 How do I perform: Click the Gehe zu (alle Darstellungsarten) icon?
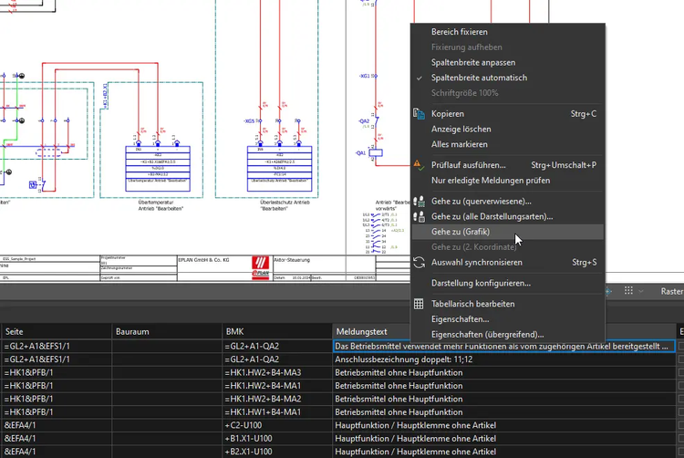coord(420,216)
